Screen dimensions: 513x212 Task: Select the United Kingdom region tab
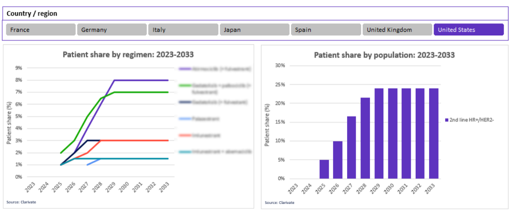(x=397, y=30)
